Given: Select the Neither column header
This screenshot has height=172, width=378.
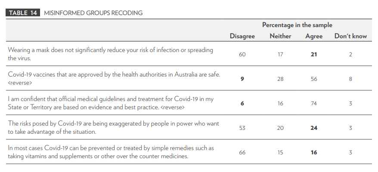Looking at the screenshot, I should 280,36.
